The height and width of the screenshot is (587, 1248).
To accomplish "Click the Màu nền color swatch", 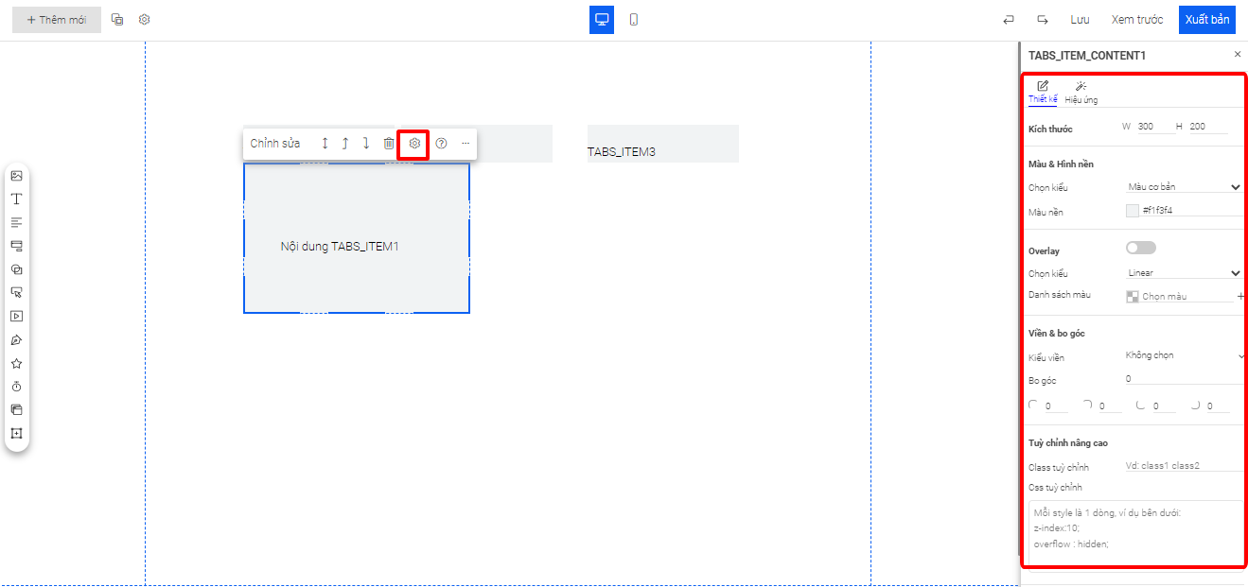I will (1133, 211).
